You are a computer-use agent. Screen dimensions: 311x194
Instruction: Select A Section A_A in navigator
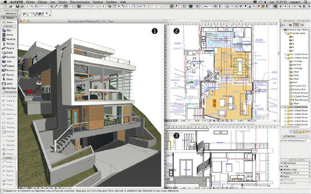tap(297, 86)
